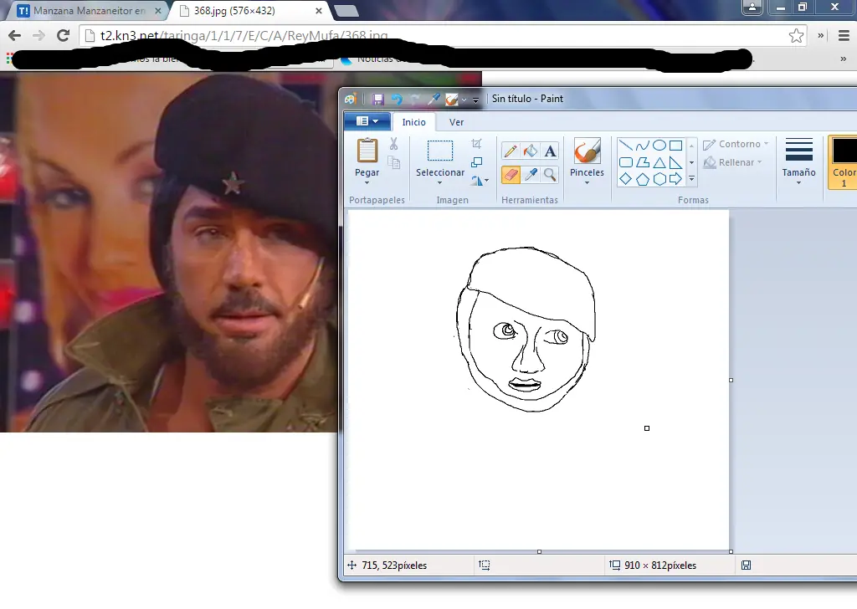Select the Text tool in Paint
Screen dimensions: 857x609
point(551,151)
